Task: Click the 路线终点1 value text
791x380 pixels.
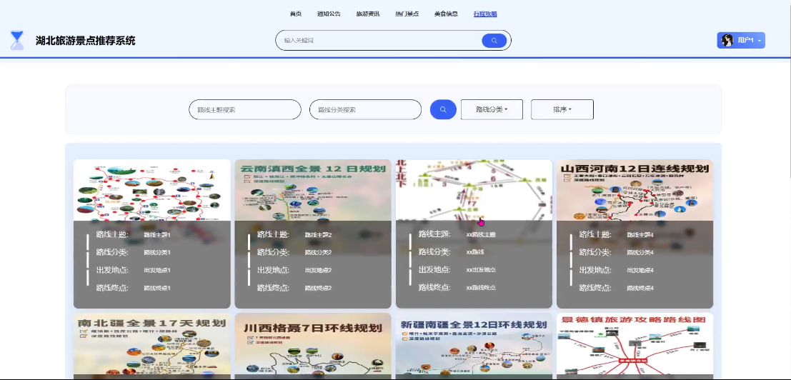Action: [x=157, y=289]
